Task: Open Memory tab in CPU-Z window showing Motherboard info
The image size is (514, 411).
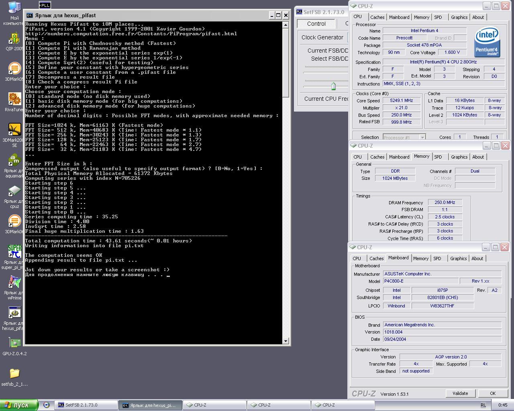Action: pos(421,258)
